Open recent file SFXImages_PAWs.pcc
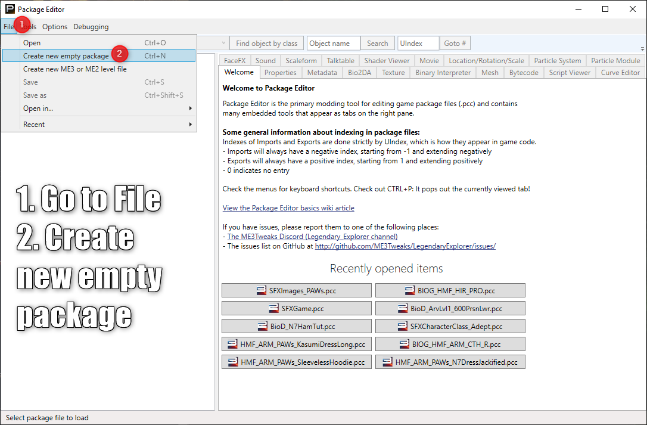647x425 pixels. [x=297, y=290]
